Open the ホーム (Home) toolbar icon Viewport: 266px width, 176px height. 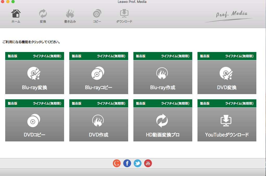coord(16,16)
